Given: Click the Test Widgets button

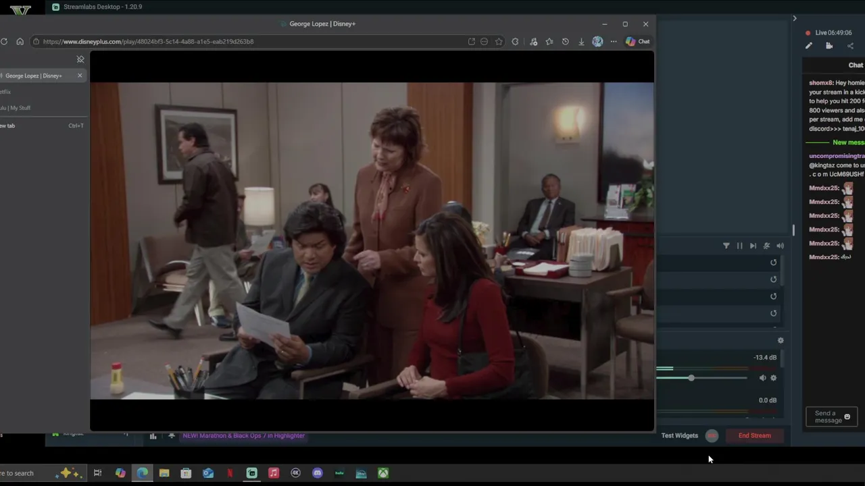Looking at the screenshot, I should tap(680, 435).
